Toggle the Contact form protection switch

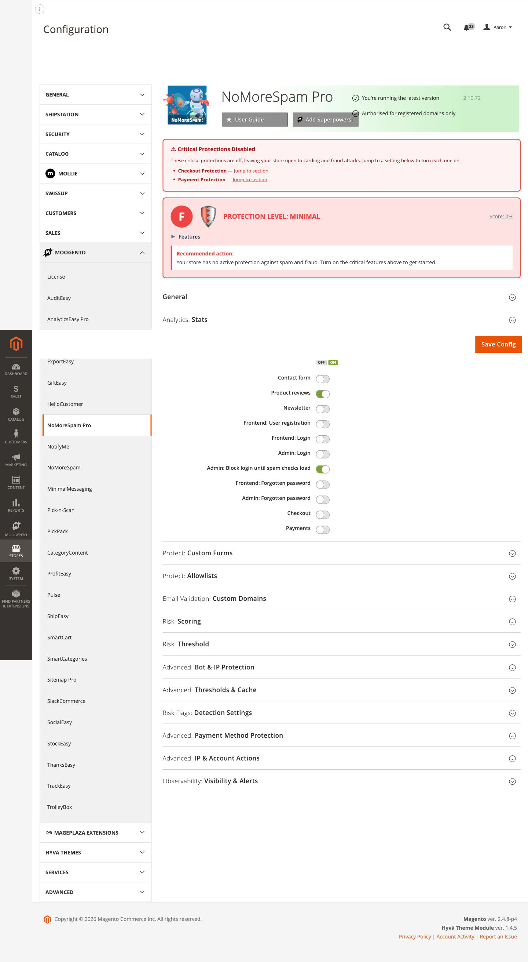322,379
